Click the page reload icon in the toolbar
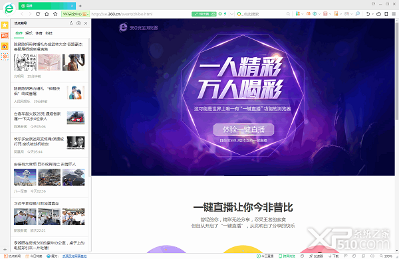Screen dimensions: 399x259 point(38,14)
